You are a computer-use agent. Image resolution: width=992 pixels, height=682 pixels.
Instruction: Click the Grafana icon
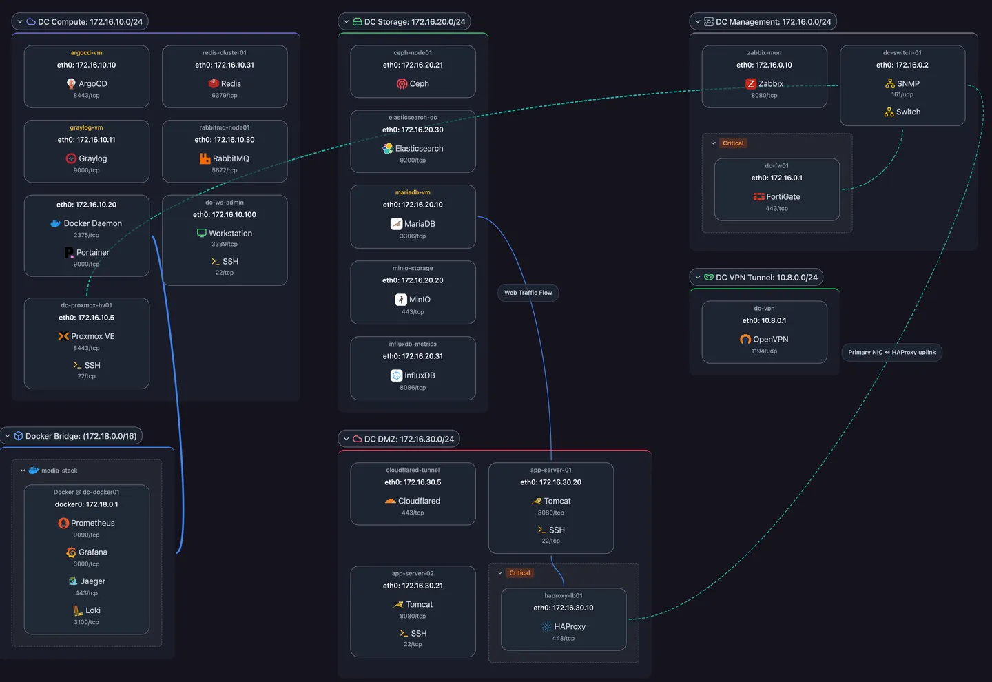(x=71, y=552)
